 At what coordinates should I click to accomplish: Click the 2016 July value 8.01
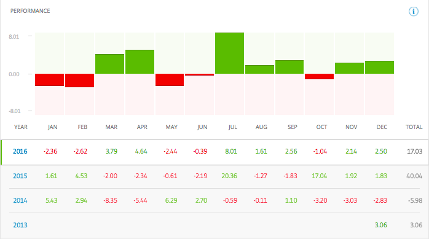click(x=231, y=152)
